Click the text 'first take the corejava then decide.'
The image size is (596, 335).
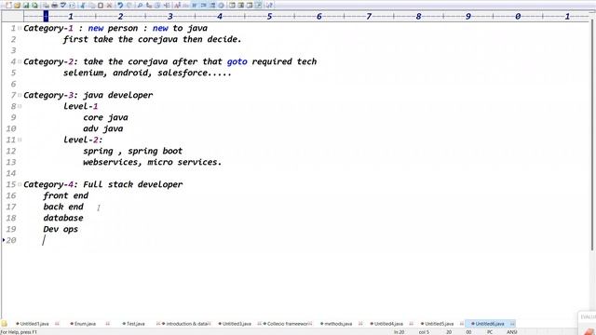click(x=152, y=39)
